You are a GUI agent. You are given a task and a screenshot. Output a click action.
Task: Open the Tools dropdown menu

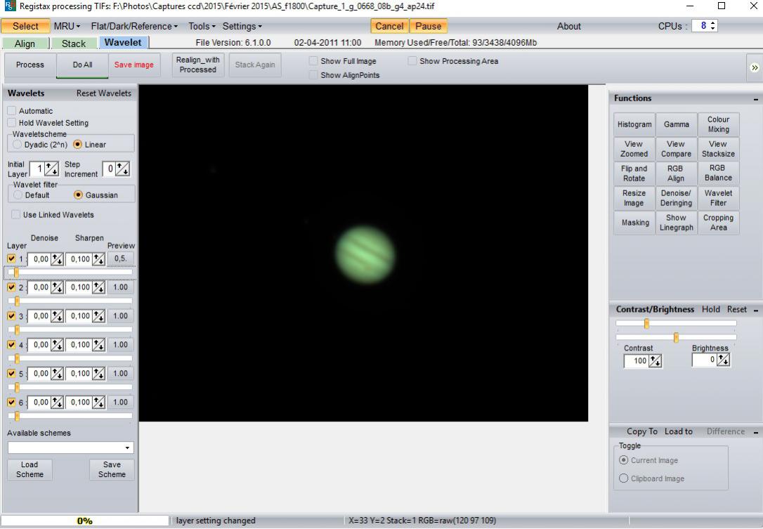(x=202, y=26)
